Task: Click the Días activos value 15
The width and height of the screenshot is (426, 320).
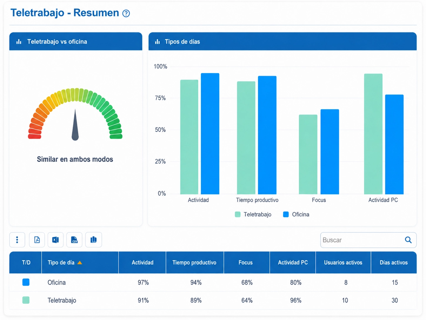Action: [395, 283]
